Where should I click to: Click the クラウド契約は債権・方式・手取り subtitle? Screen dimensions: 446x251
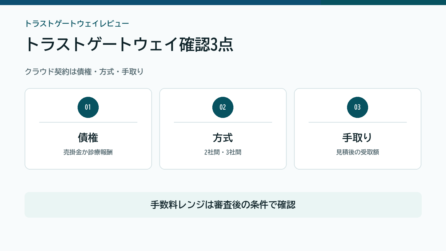coord(84,72)
